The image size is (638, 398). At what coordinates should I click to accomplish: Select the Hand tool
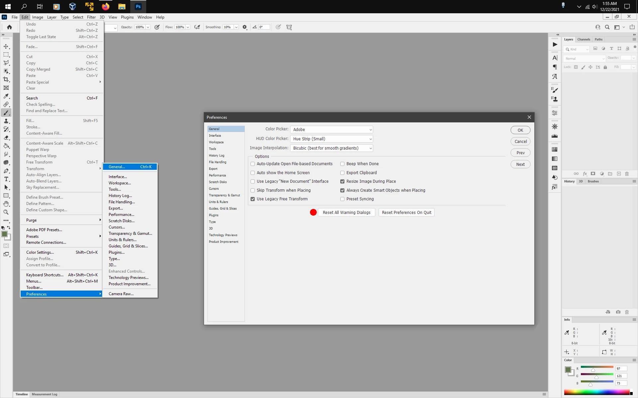[x=6, y=204]
